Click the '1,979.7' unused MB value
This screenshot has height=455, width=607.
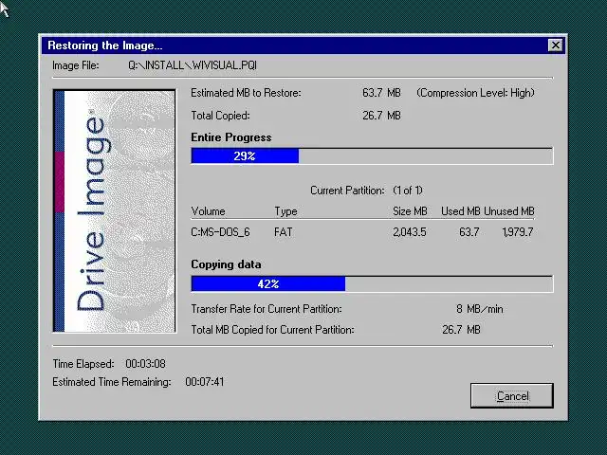[518, 232]
